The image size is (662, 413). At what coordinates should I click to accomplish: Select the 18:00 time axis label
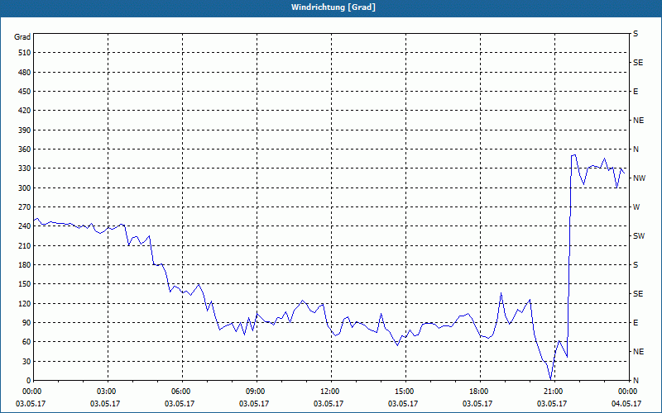click(x=477, y=392)
